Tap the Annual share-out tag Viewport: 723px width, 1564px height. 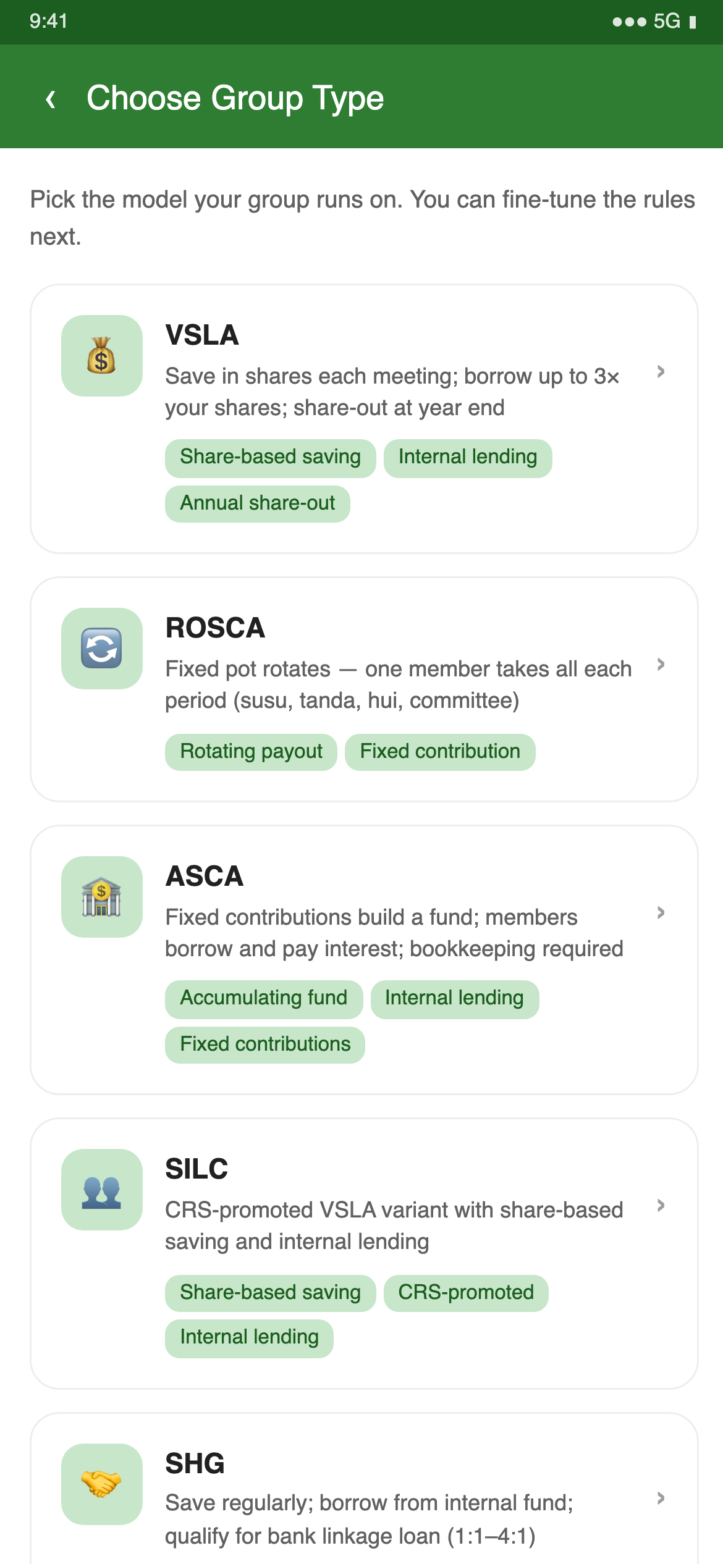tap(258, 504)
